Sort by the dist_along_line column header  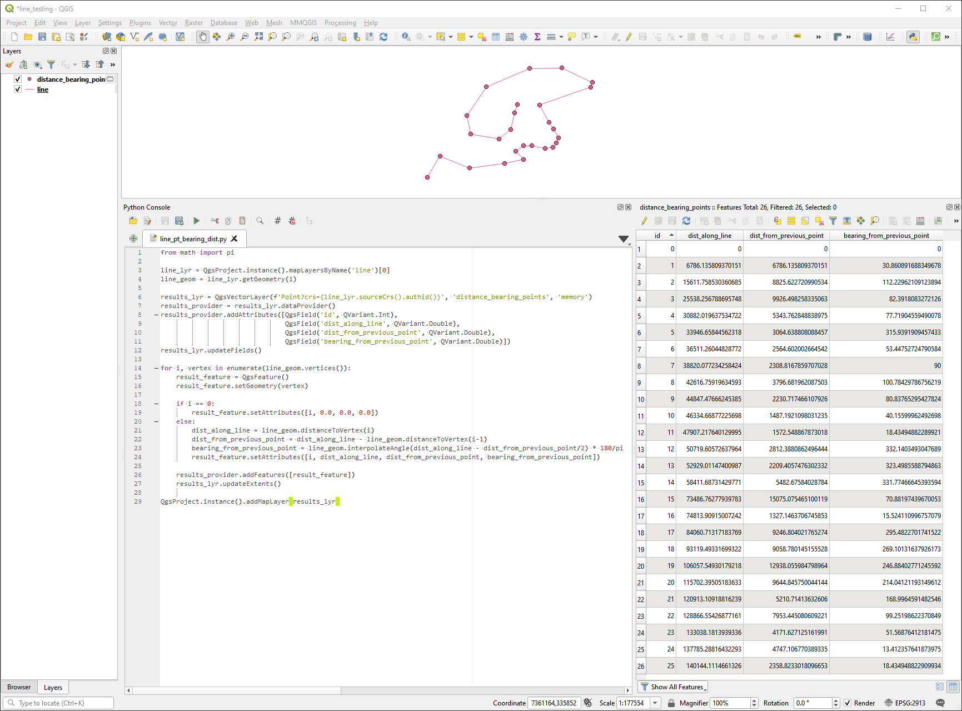710,236
